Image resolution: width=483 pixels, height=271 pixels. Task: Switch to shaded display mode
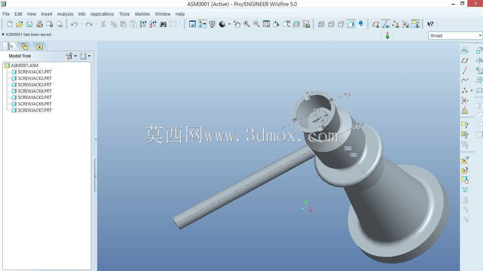[351, 24]
